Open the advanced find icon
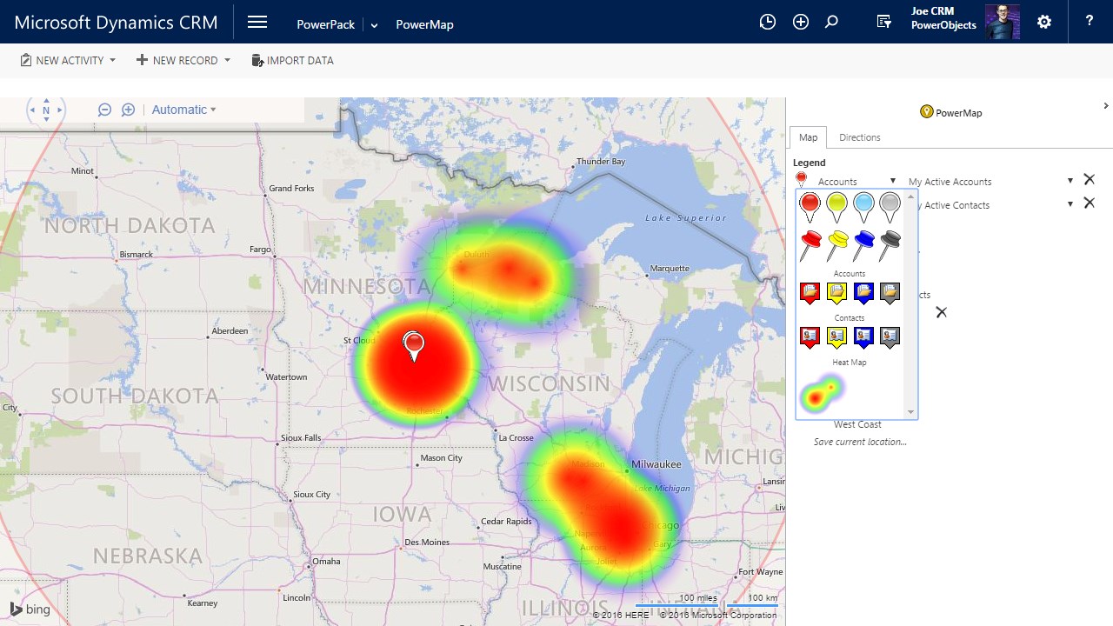The image size is (1113, 626). [x=884, y=23]
